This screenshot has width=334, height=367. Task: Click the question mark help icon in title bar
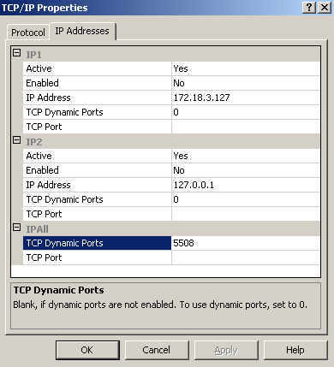309,7
